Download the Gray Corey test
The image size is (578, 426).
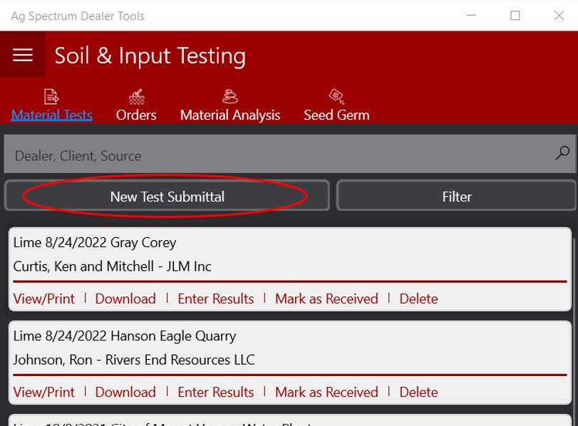[125, 298]
